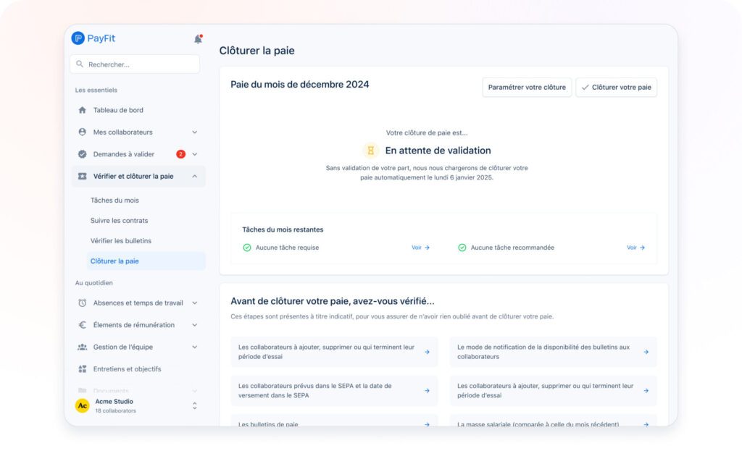This screenshot has width=742, height=451.
Task: Open the Acme Studio workspace switcher
Action: click(x=193, y=405)
